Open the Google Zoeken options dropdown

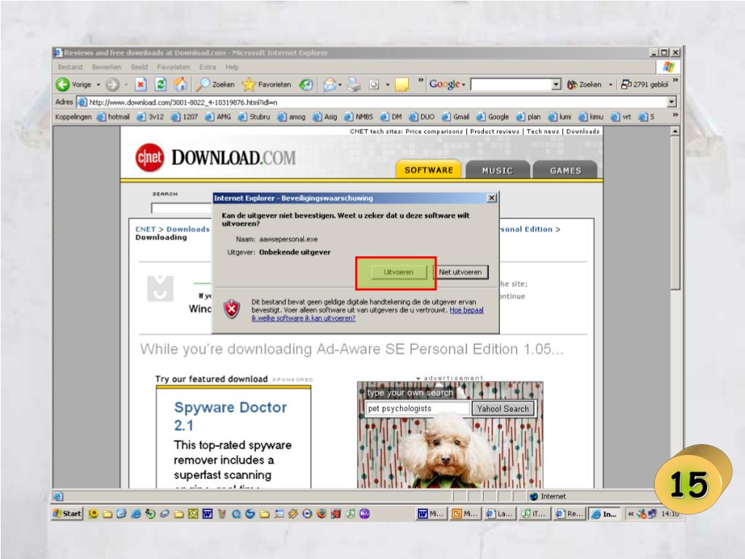coord(610,84)
